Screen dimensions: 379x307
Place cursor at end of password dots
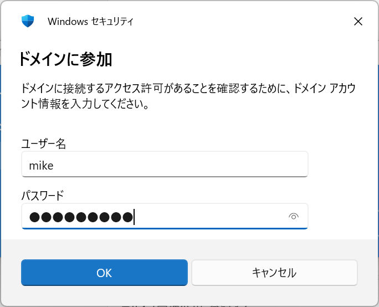[134, 217]
